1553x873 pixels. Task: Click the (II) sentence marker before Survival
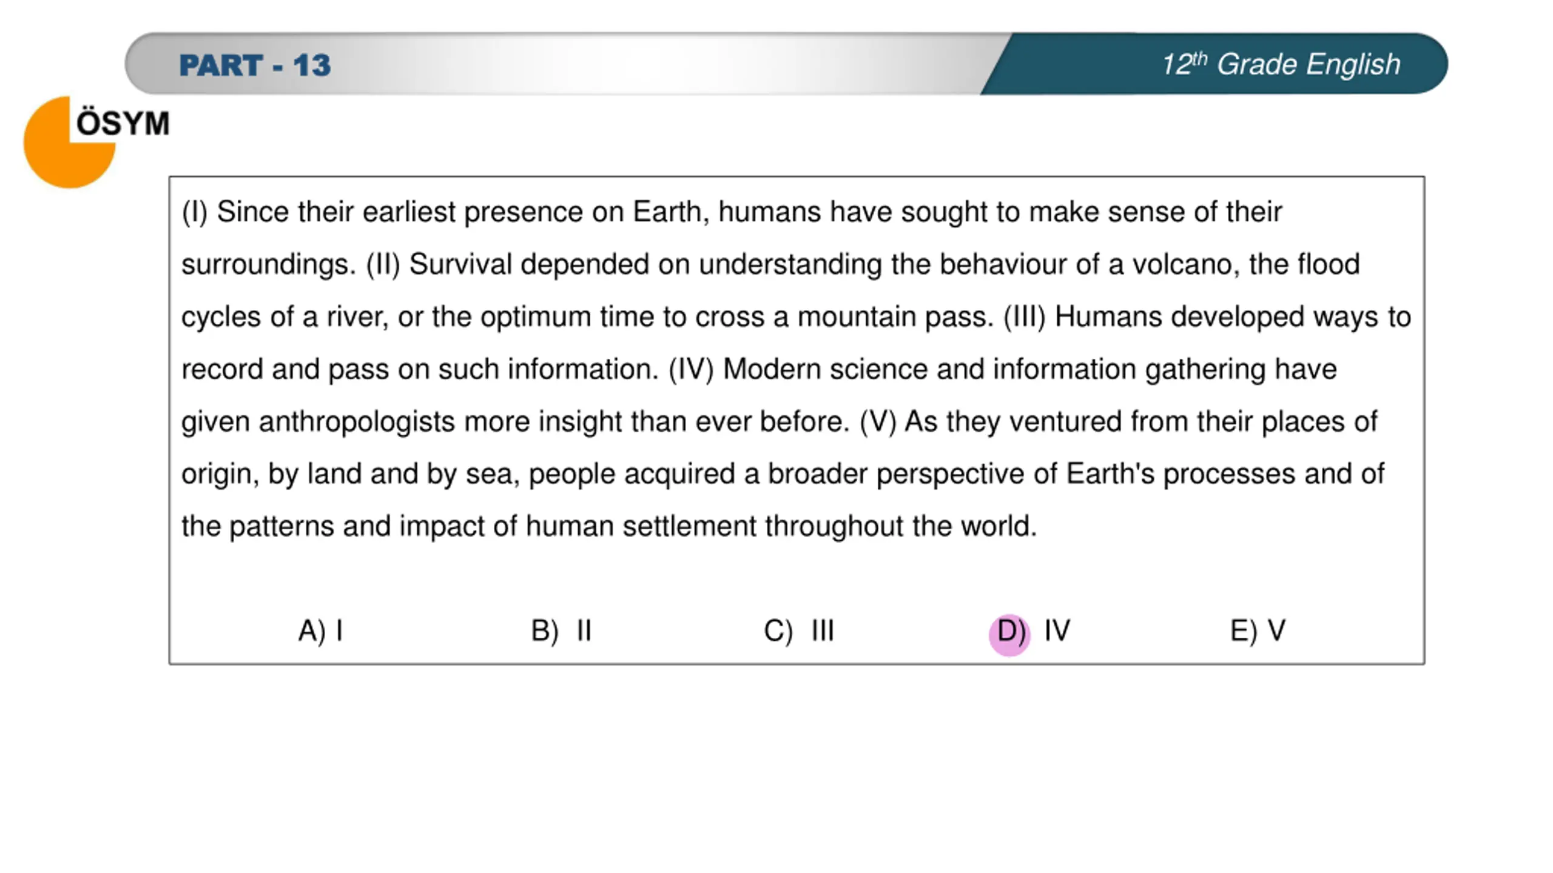pyautogui.click(x=383, y=265)
